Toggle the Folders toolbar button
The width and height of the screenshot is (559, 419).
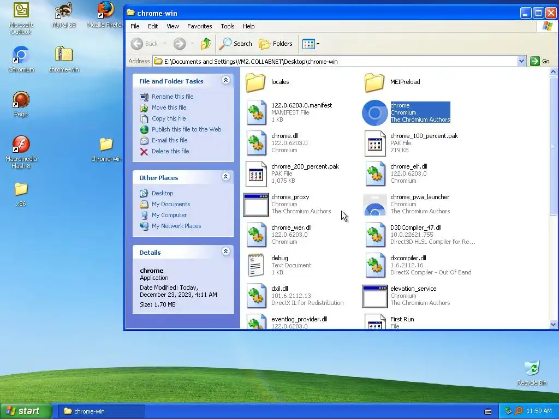pyautogui.click(x=275, y=44)
